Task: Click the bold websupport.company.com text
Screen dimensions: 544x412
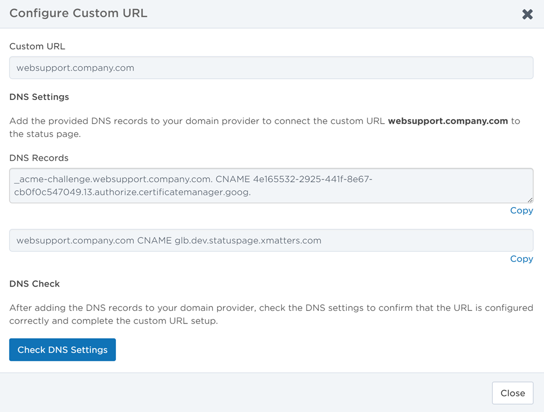Action: [x=448, y=121]
